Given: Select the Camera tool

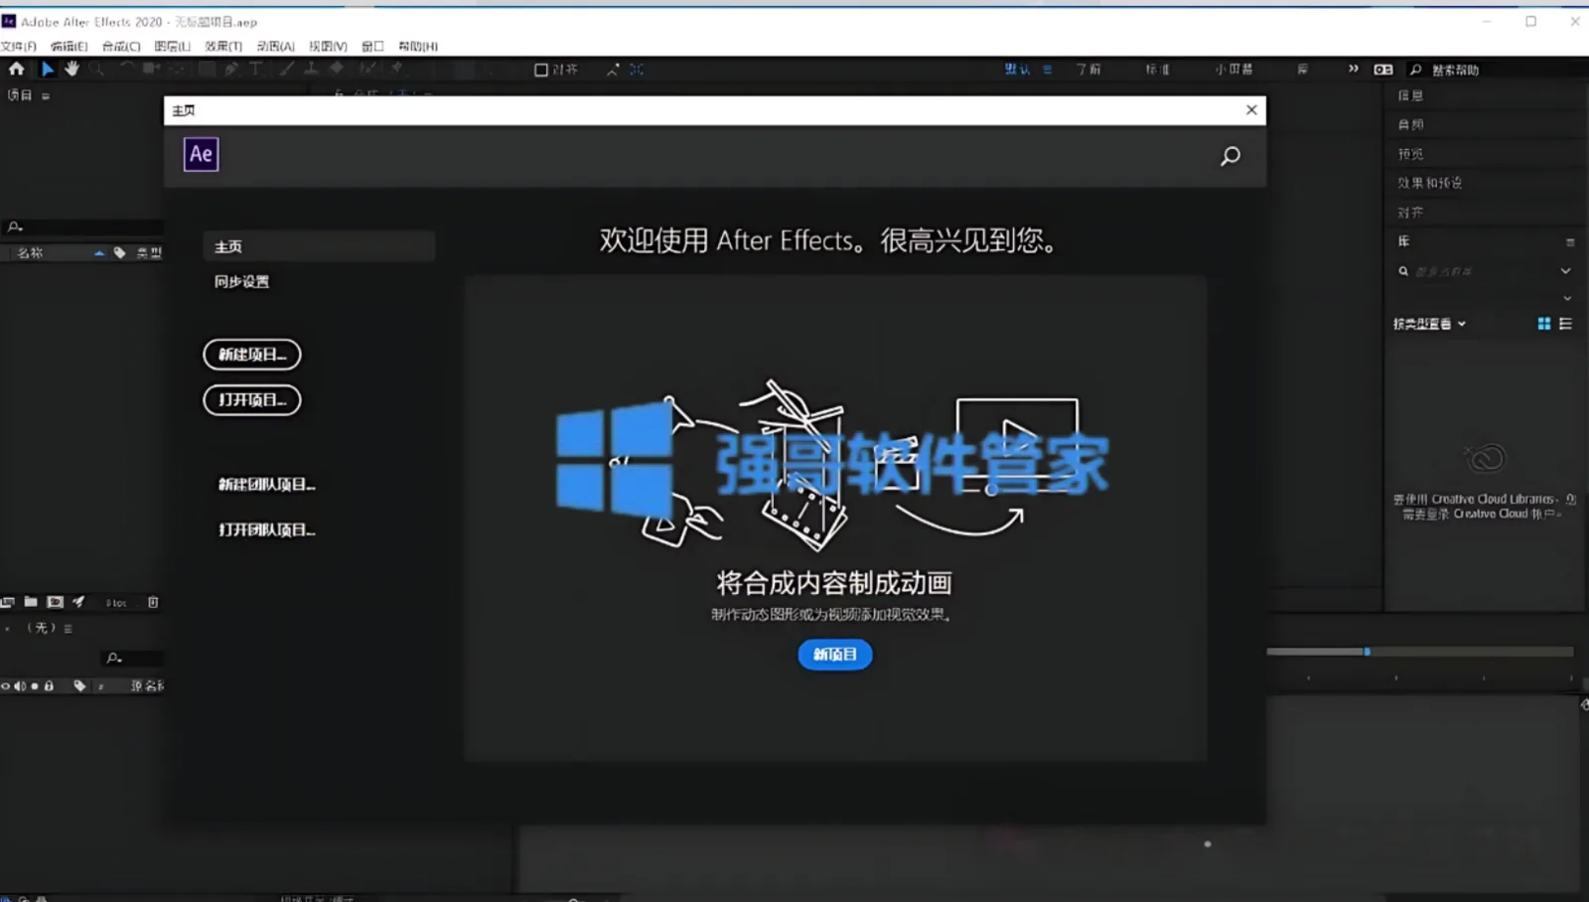Looking at the screenshot, I should pyautogui.click(x=151, y=69).
